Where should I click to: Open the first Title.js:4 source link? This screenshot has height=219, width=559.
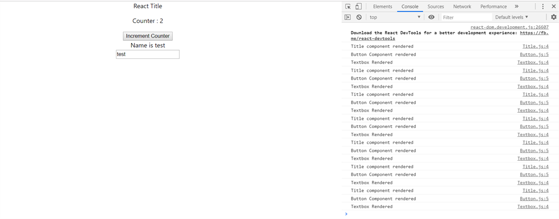[x=536, y=46]
